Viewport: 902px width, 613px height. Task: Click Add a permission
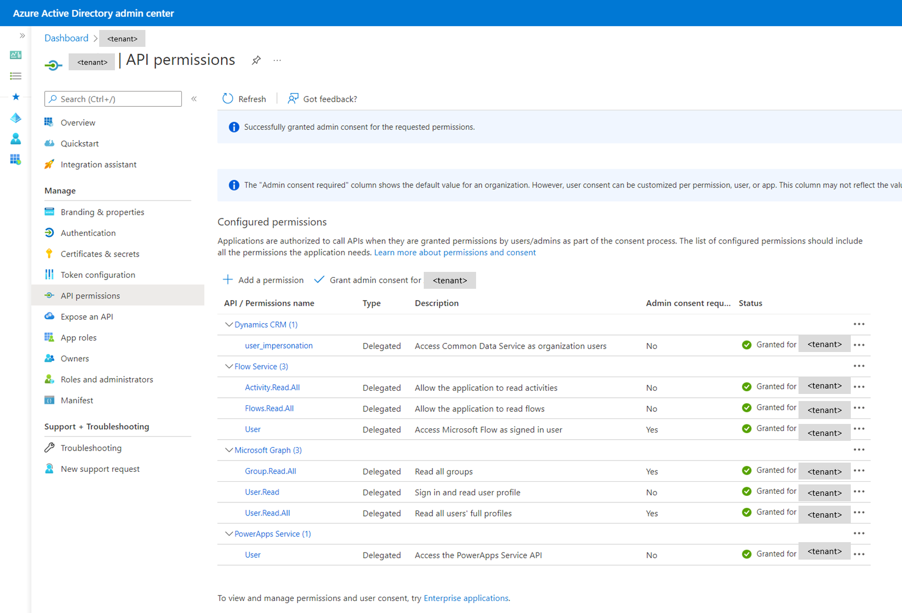pos(264,280)
